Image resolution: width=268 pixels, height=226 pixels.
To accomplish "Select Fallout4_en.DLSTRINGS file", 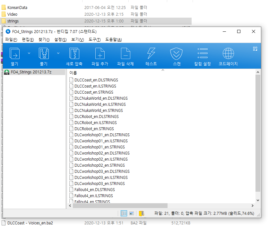I will [x=94, y=190].
